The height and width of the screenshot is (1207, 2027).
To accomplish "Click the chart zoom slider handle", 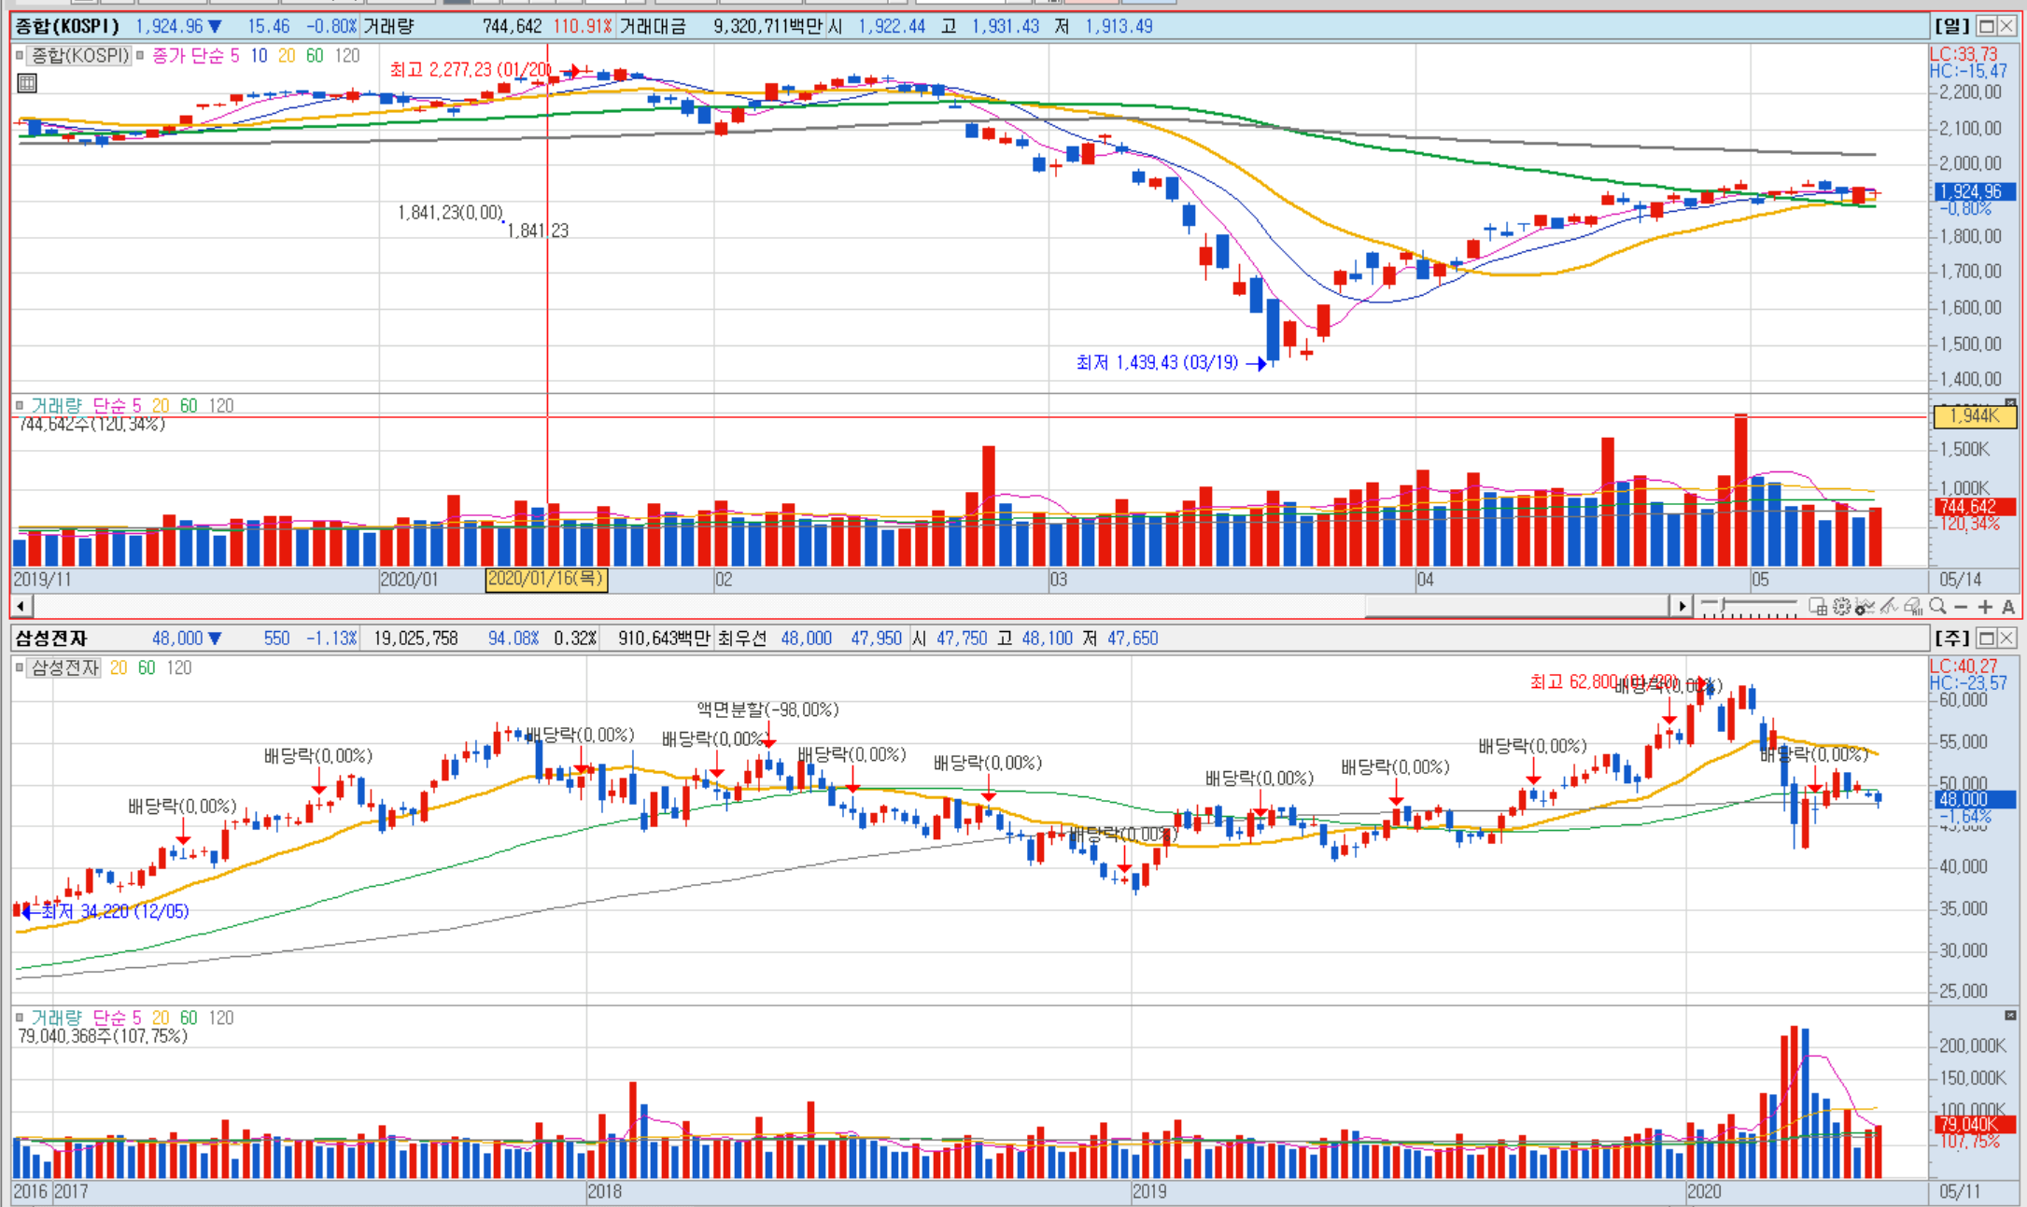I will tap(1723, 605).
